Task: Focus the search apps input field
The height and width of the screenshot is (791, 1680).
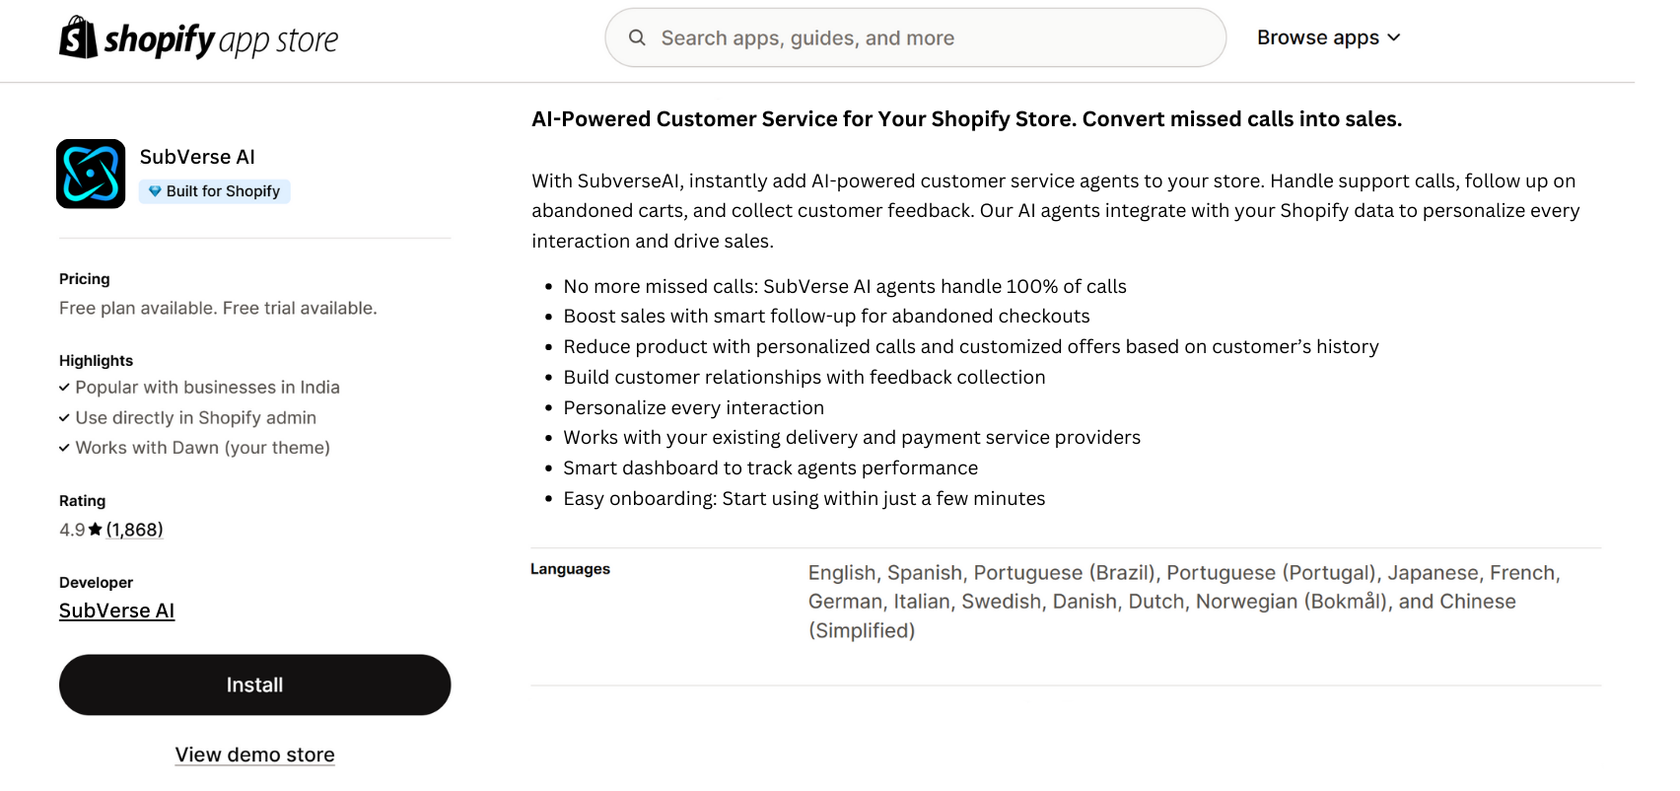Action: tap(927, 37)
